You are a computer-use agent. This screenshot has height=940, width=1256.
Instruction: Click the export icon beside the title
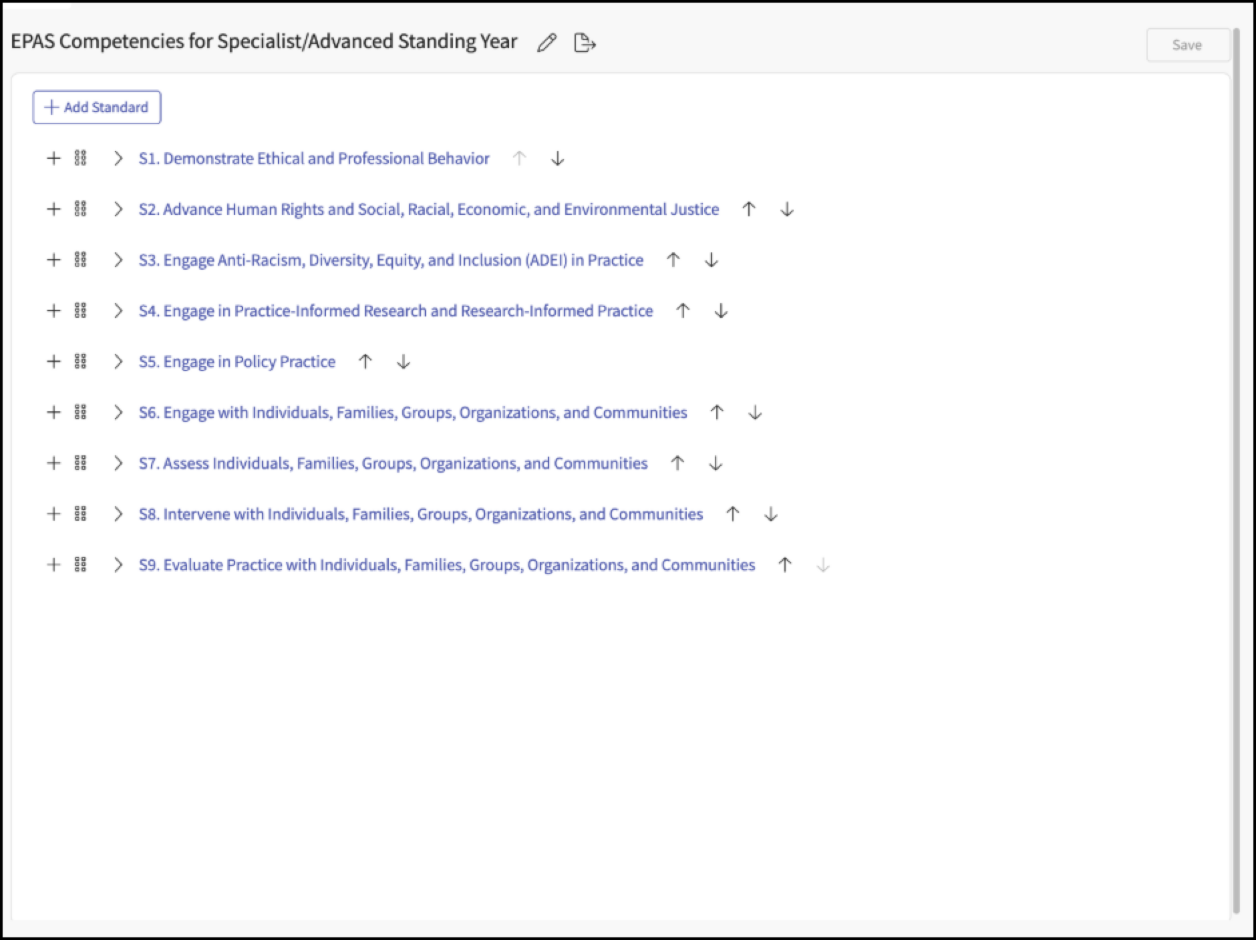585,43
